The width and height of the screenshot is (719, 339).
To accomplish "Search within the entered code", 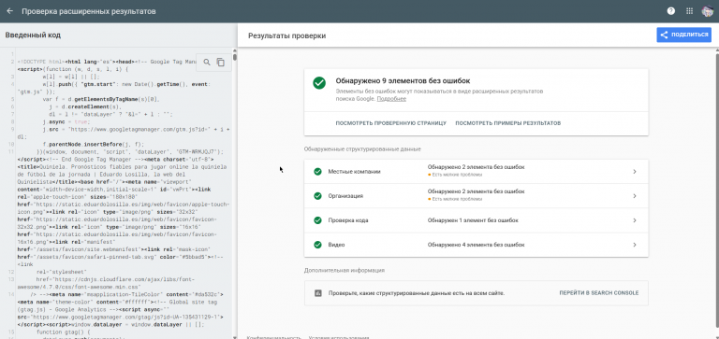I will [207, 63].
